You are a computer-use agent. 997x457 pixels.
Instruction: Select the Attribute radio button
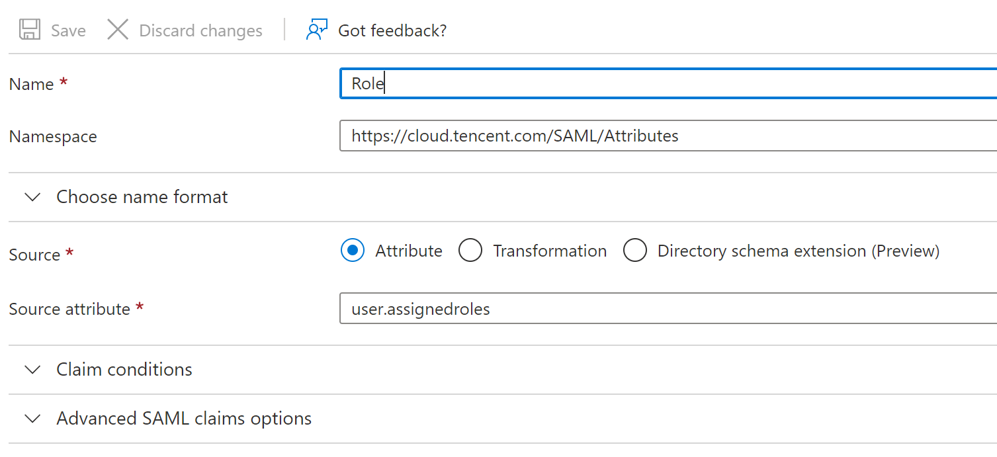353,251
